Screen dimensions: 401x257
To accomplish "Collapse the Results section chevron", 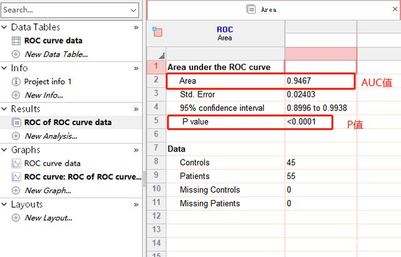I will click(4, 109).
